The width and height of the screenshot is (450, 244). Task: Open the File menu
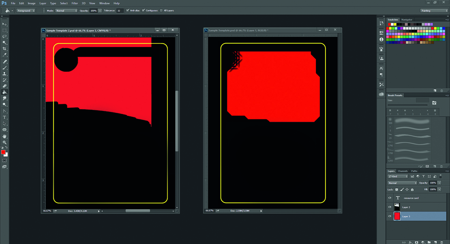pos(13,3)
